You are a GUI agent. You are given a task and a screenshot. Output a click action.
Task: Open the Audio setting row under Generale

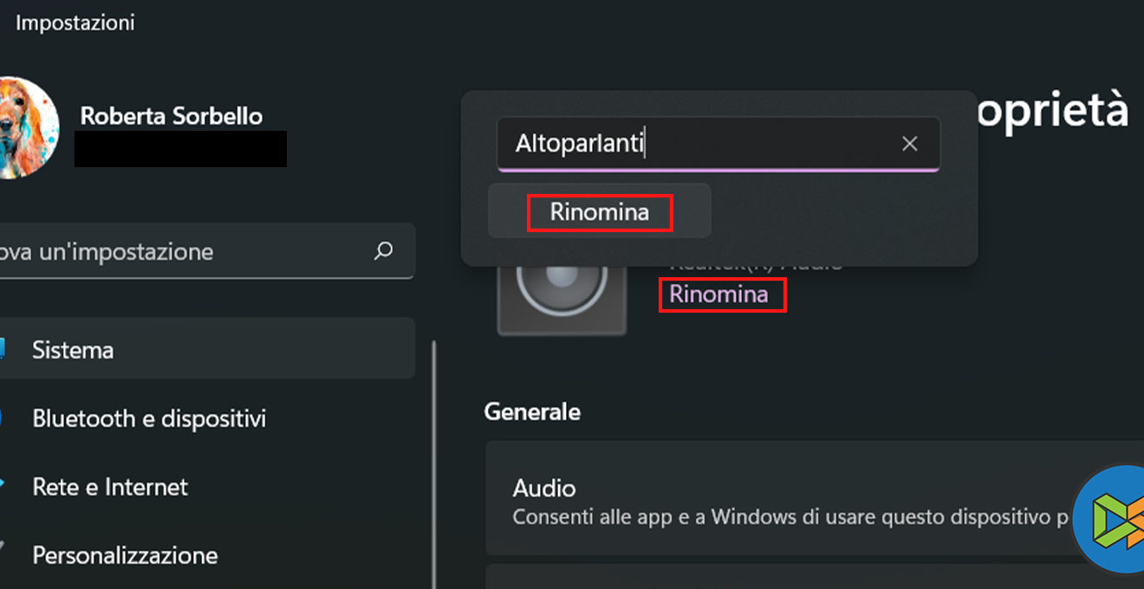[780, 501]
